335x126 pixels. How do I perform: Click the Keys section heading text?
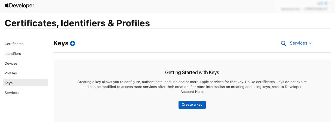[x=61, y=43]
